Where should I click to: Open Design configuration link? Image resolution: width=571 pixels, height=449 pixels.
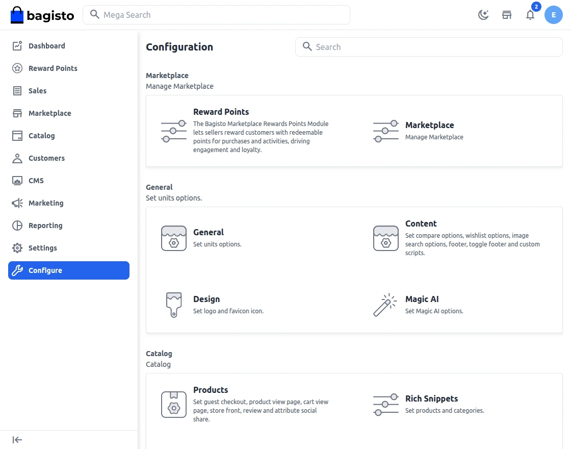[x=206, y=299]
